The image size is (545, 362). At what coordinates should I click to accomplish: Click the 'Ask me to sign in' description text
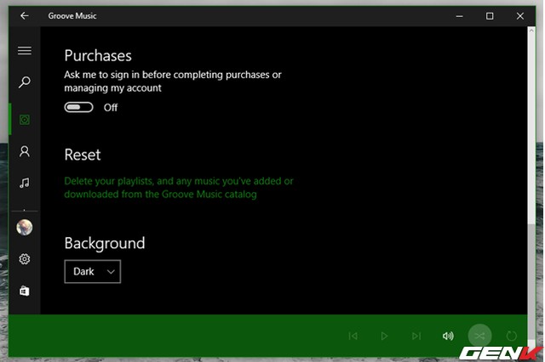pos(173,81)
